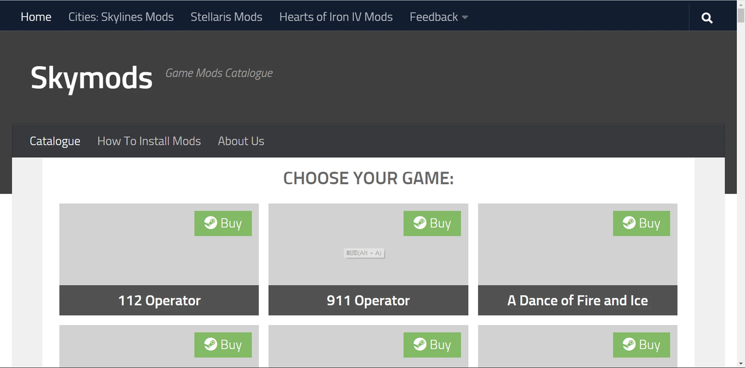This screenshot has width=745, height=368.
Task: Click the 112 Operator card thumbnail
Action: tap(159, 245)
